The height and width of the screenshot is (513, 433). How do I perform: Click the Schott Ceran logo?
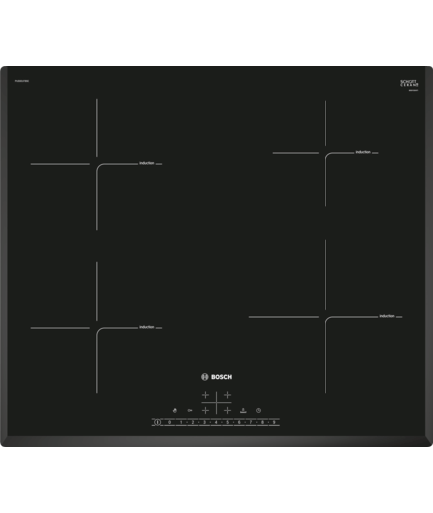(409, 83)
